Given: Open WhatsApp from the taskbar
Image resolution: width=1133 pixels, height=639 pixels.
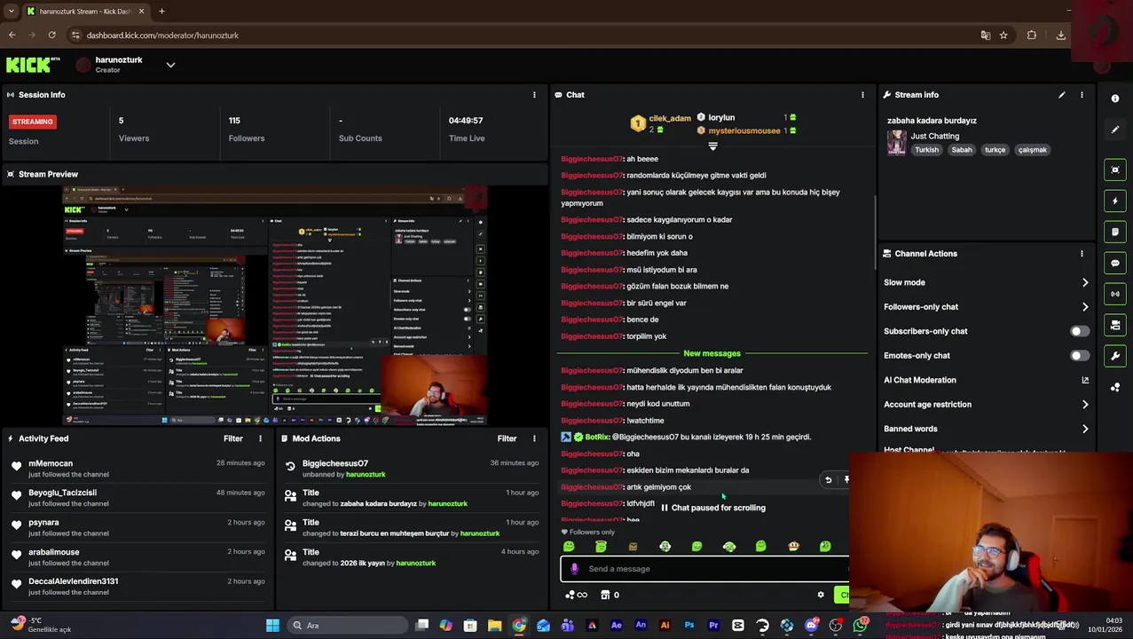Looking at the screenshot, I should coord(860,626).
